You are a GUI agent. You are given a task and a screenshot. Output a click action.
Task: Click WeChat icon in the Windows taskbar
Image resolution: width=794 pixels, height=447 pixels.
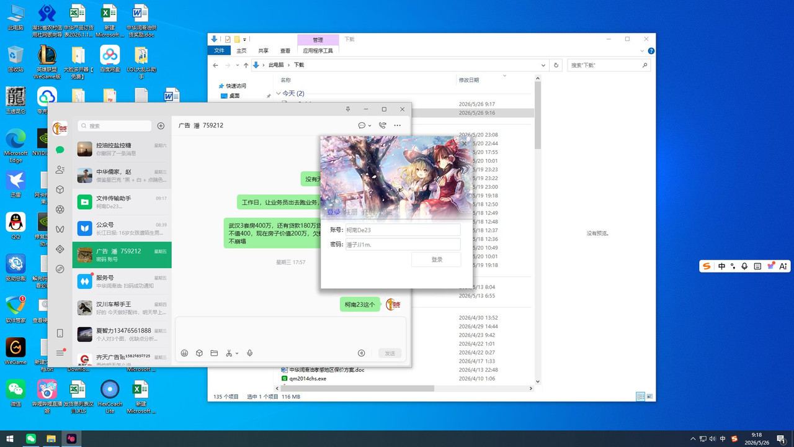[x=30, y=438]
